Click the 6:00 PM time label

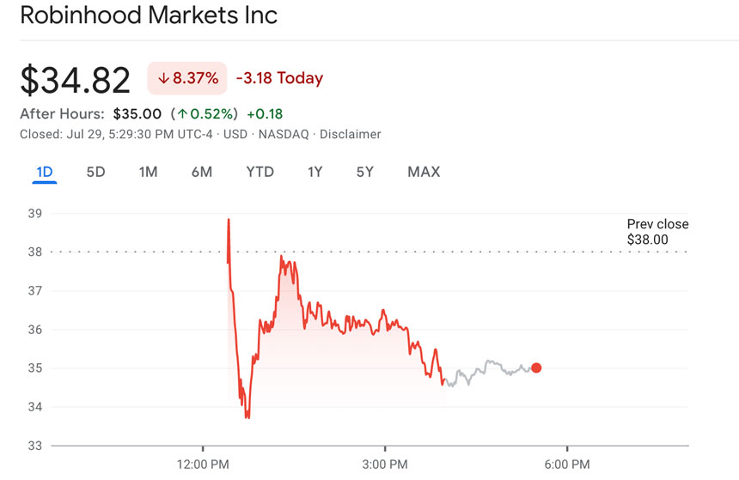[566, 465]
